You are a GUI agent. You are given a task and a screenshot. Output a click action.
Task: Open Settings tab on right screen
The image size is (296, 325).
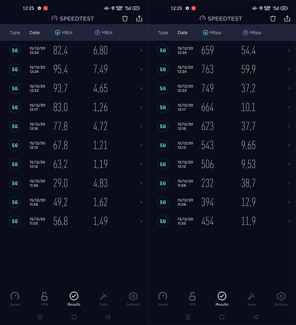pos(281,299)
